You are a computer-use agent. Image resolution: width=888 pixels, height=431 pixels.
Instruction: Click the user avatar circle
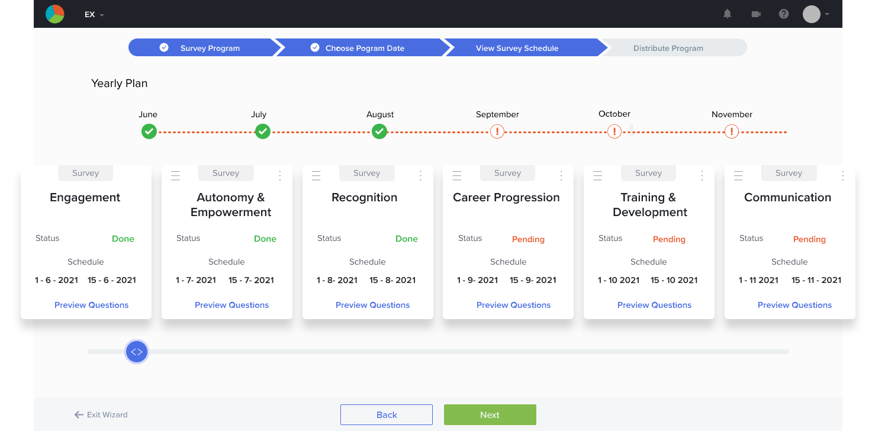(812, 14)
